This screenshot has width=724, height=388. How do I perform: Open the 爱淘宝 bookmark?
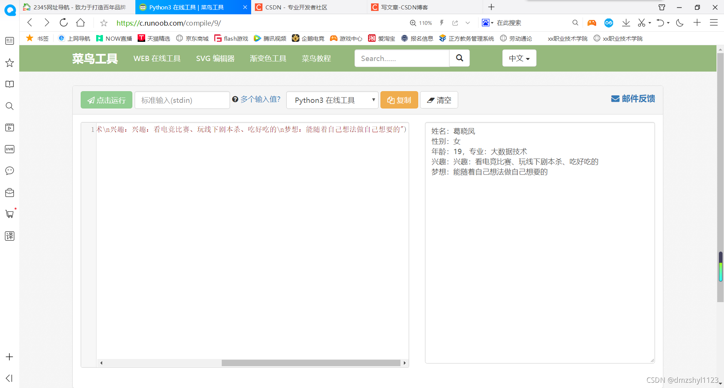pos(382,38)
